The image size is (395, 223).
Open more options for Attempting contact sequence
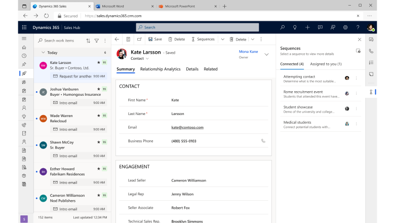(357, 78)
